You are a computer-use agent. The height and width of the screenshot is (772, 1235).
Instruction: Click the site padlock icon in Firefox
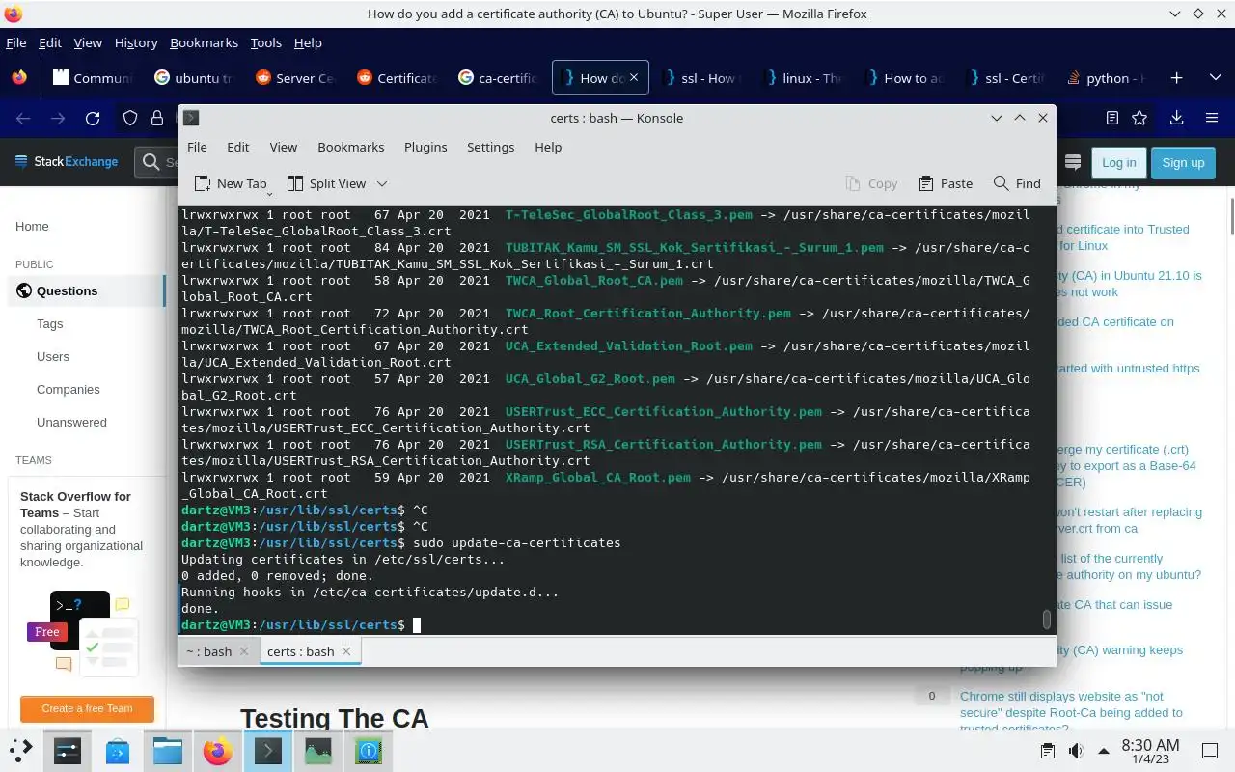tap(156, 118)
